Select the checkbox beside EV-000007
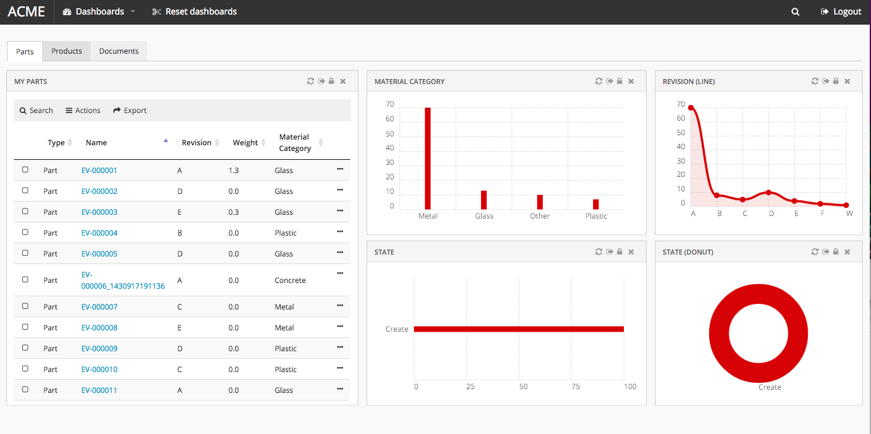 25,306
